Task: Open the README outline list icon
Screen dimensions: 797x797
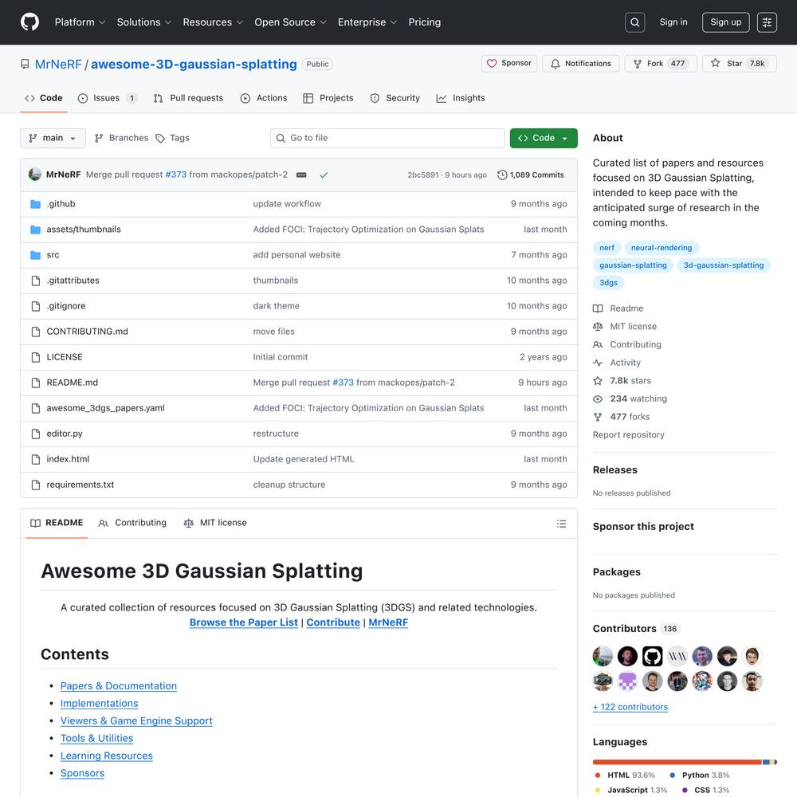Action: point(562,524)
